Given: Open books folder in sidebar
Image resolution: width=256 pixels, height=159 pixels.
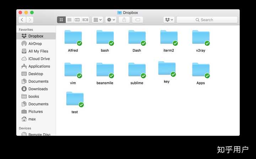Looking at the screenshot, I should (x=36, y=96).
